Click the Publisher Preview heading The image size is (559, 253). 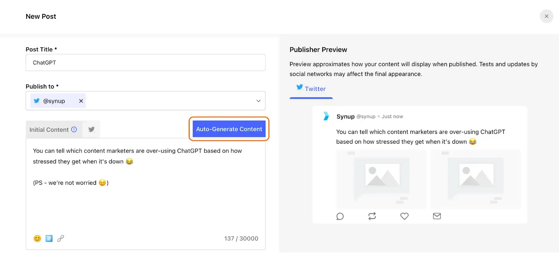click(x=318, y=49)
